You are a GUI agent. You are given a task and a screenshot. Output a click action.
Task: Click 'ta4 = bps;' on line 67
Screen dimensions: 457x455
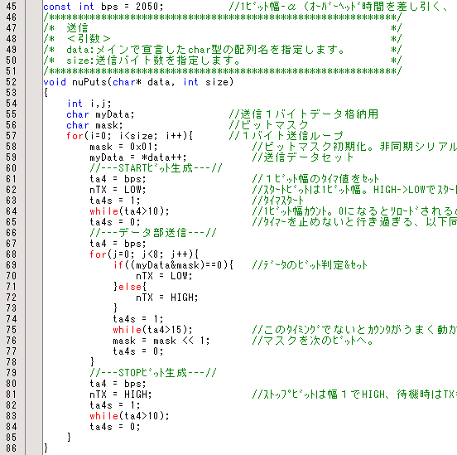point(118,244)
